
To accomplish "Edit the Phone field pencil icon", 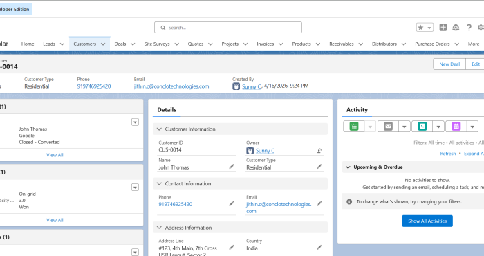I will [x=232, y=203].
